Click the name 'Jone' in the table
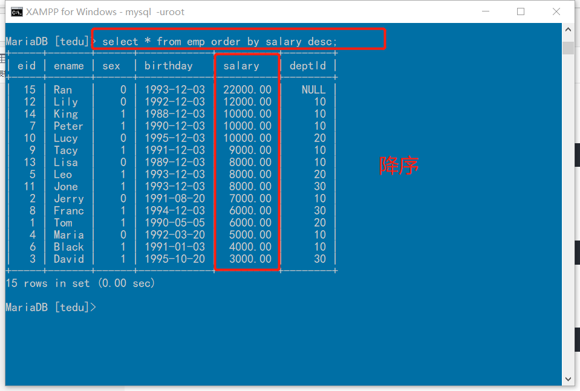 (66, 187)
